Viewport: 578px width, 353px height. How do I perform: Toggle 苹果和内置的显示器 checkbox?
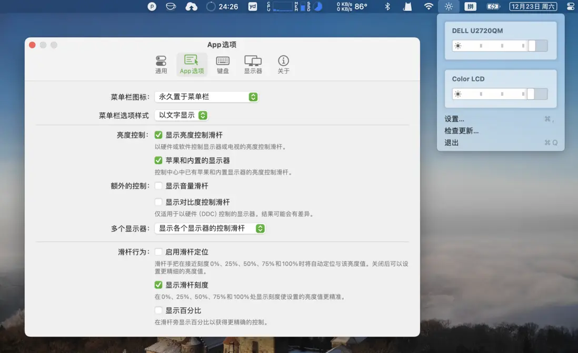(158, 160)
